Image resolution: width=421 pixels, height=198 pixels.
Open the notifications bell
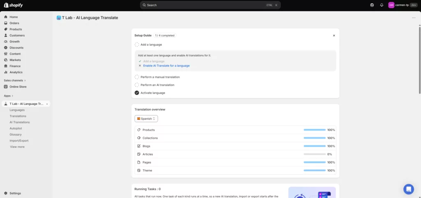tap(382, 5)
